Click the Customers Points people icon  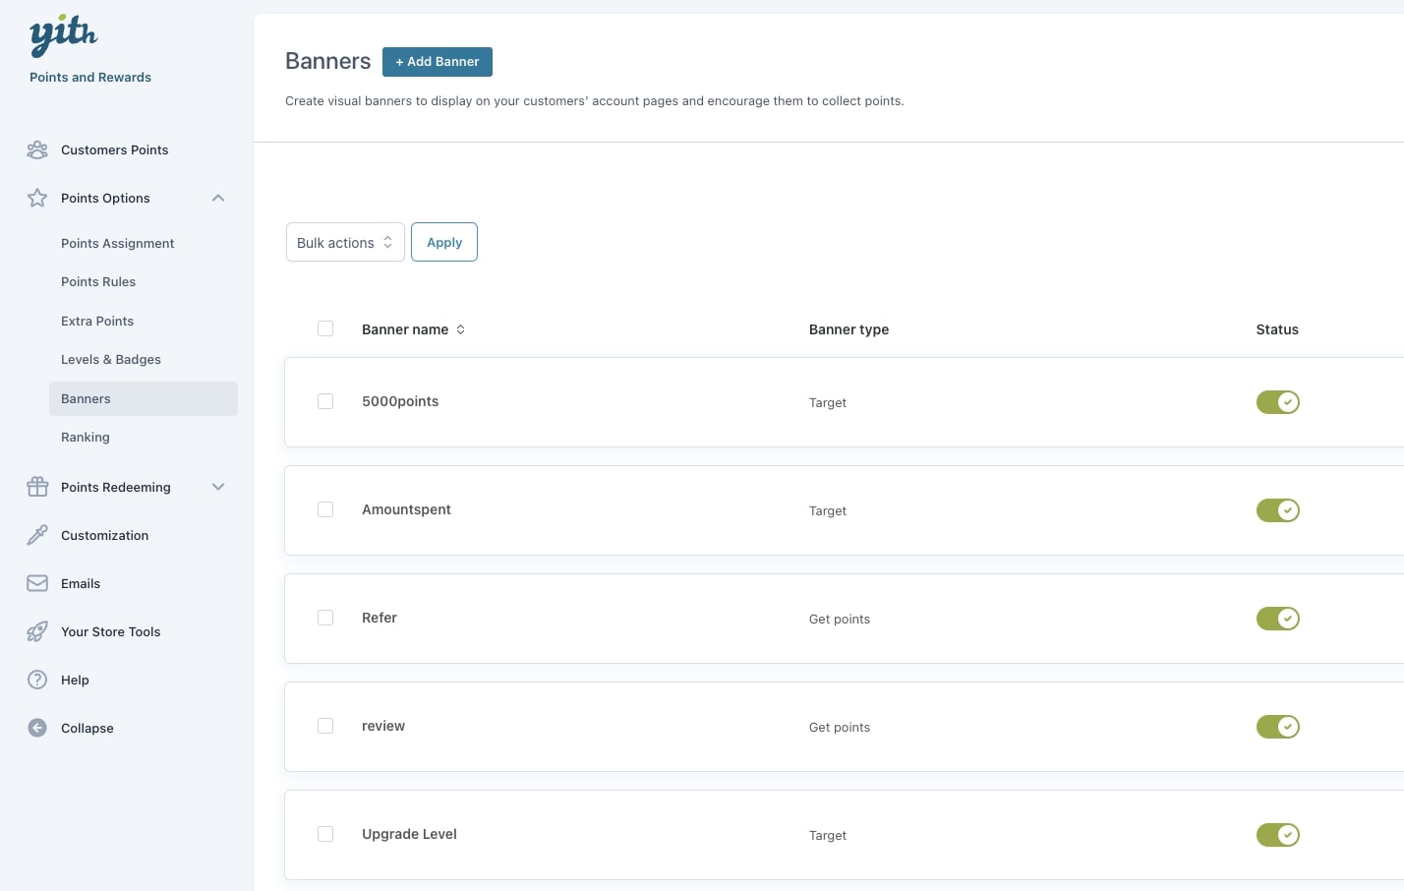coord(37,149)
